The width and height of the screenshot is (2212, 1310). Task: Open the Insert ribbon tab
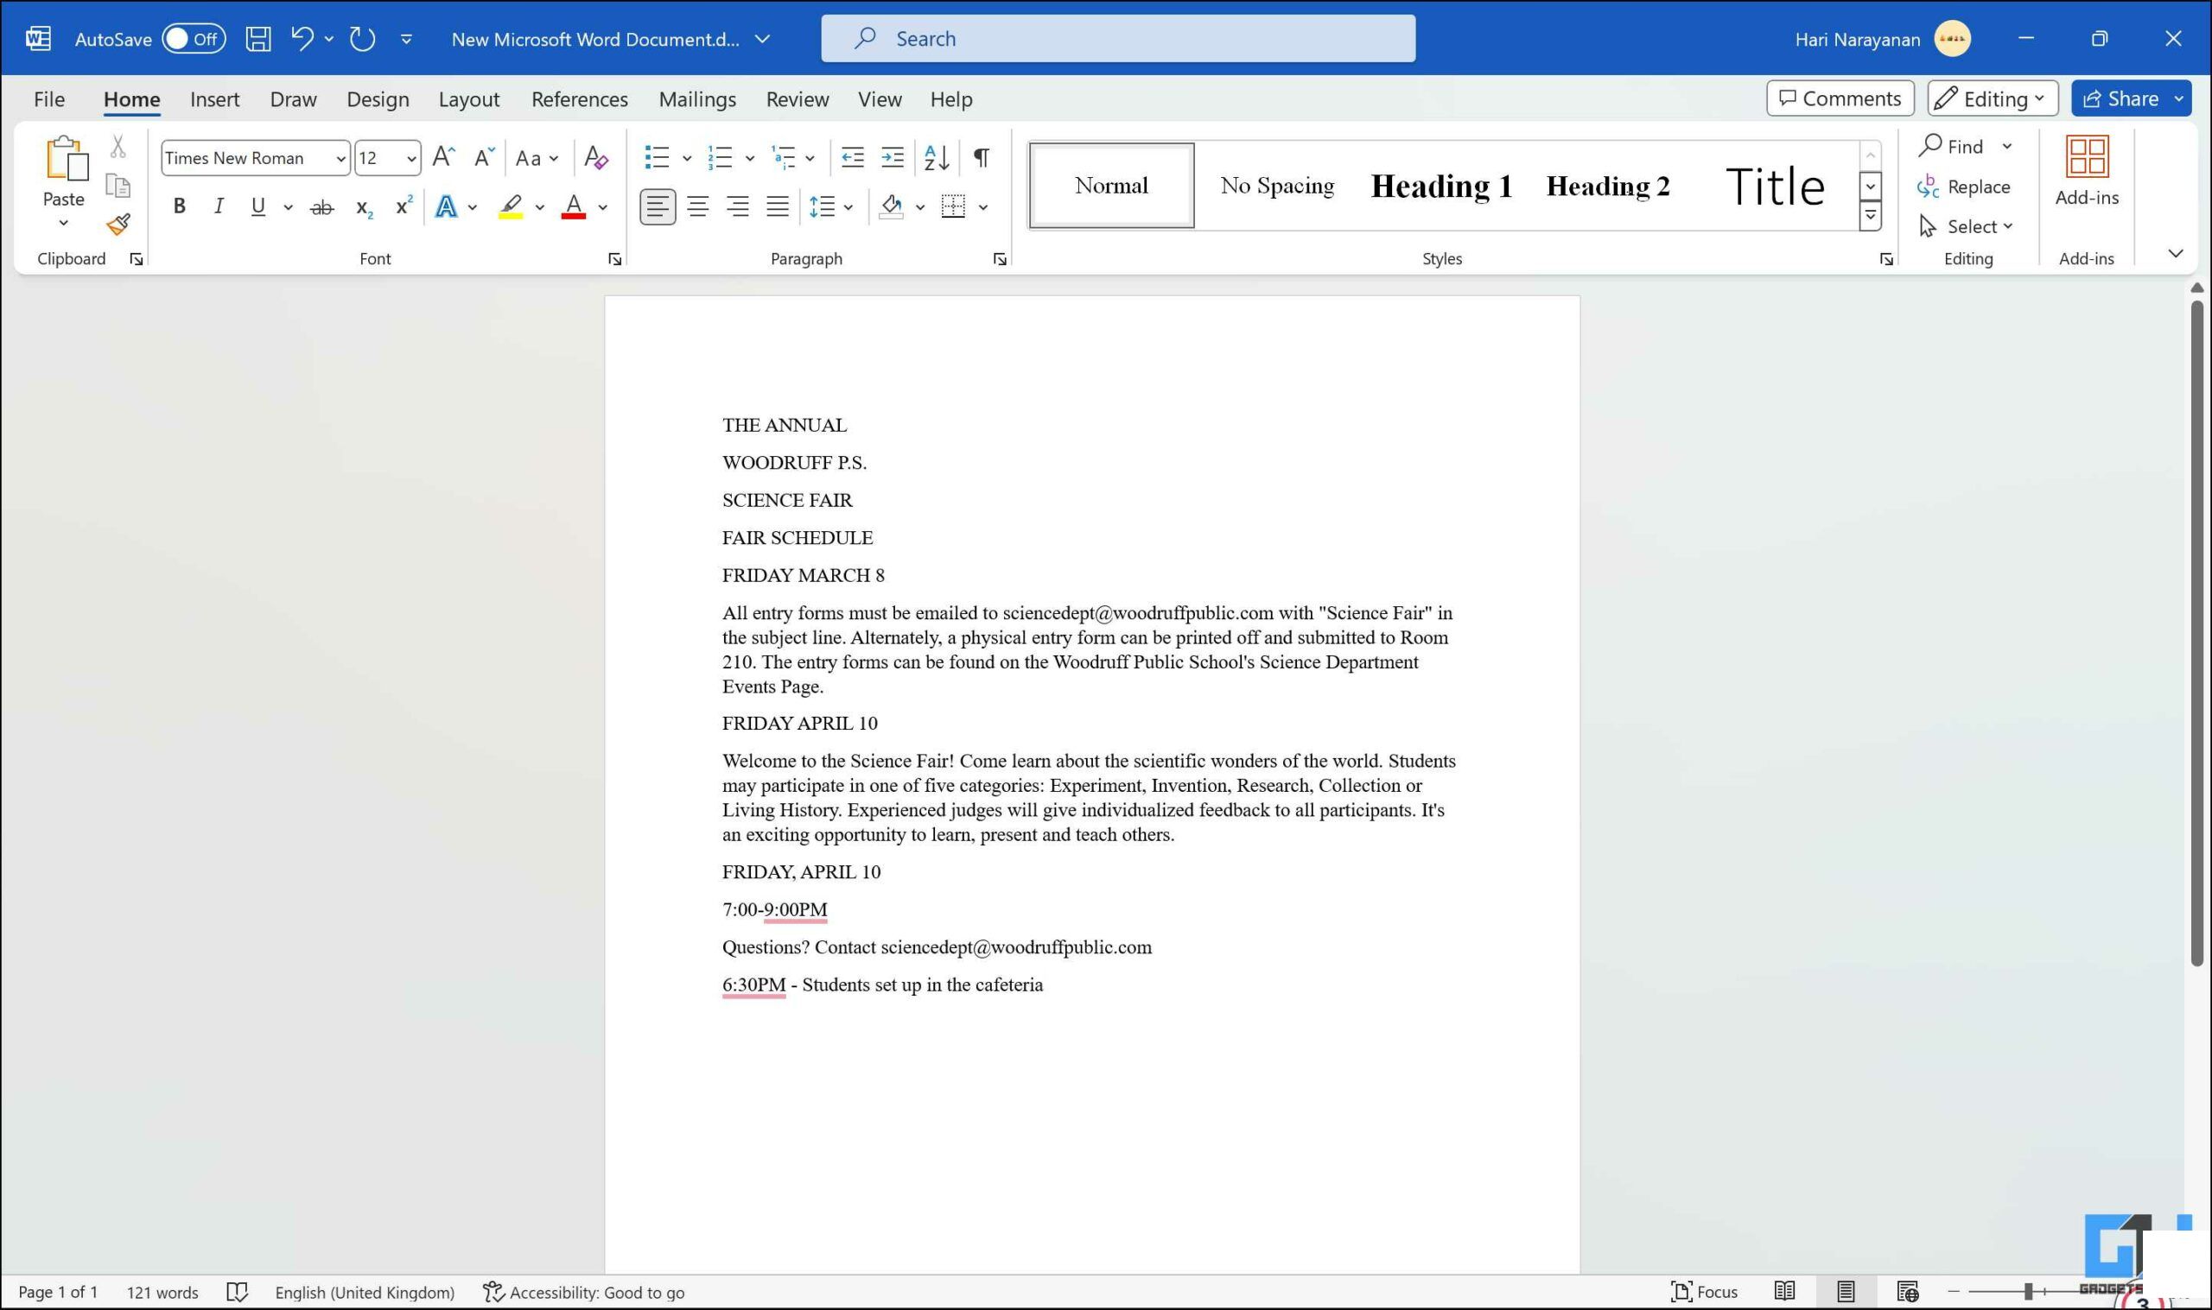coord(213,98)
